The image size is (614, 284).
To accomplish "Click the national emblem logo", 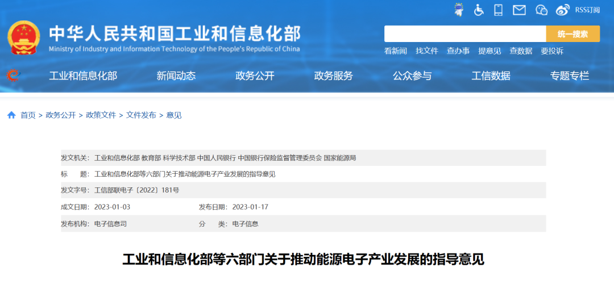I will (24, 37).
